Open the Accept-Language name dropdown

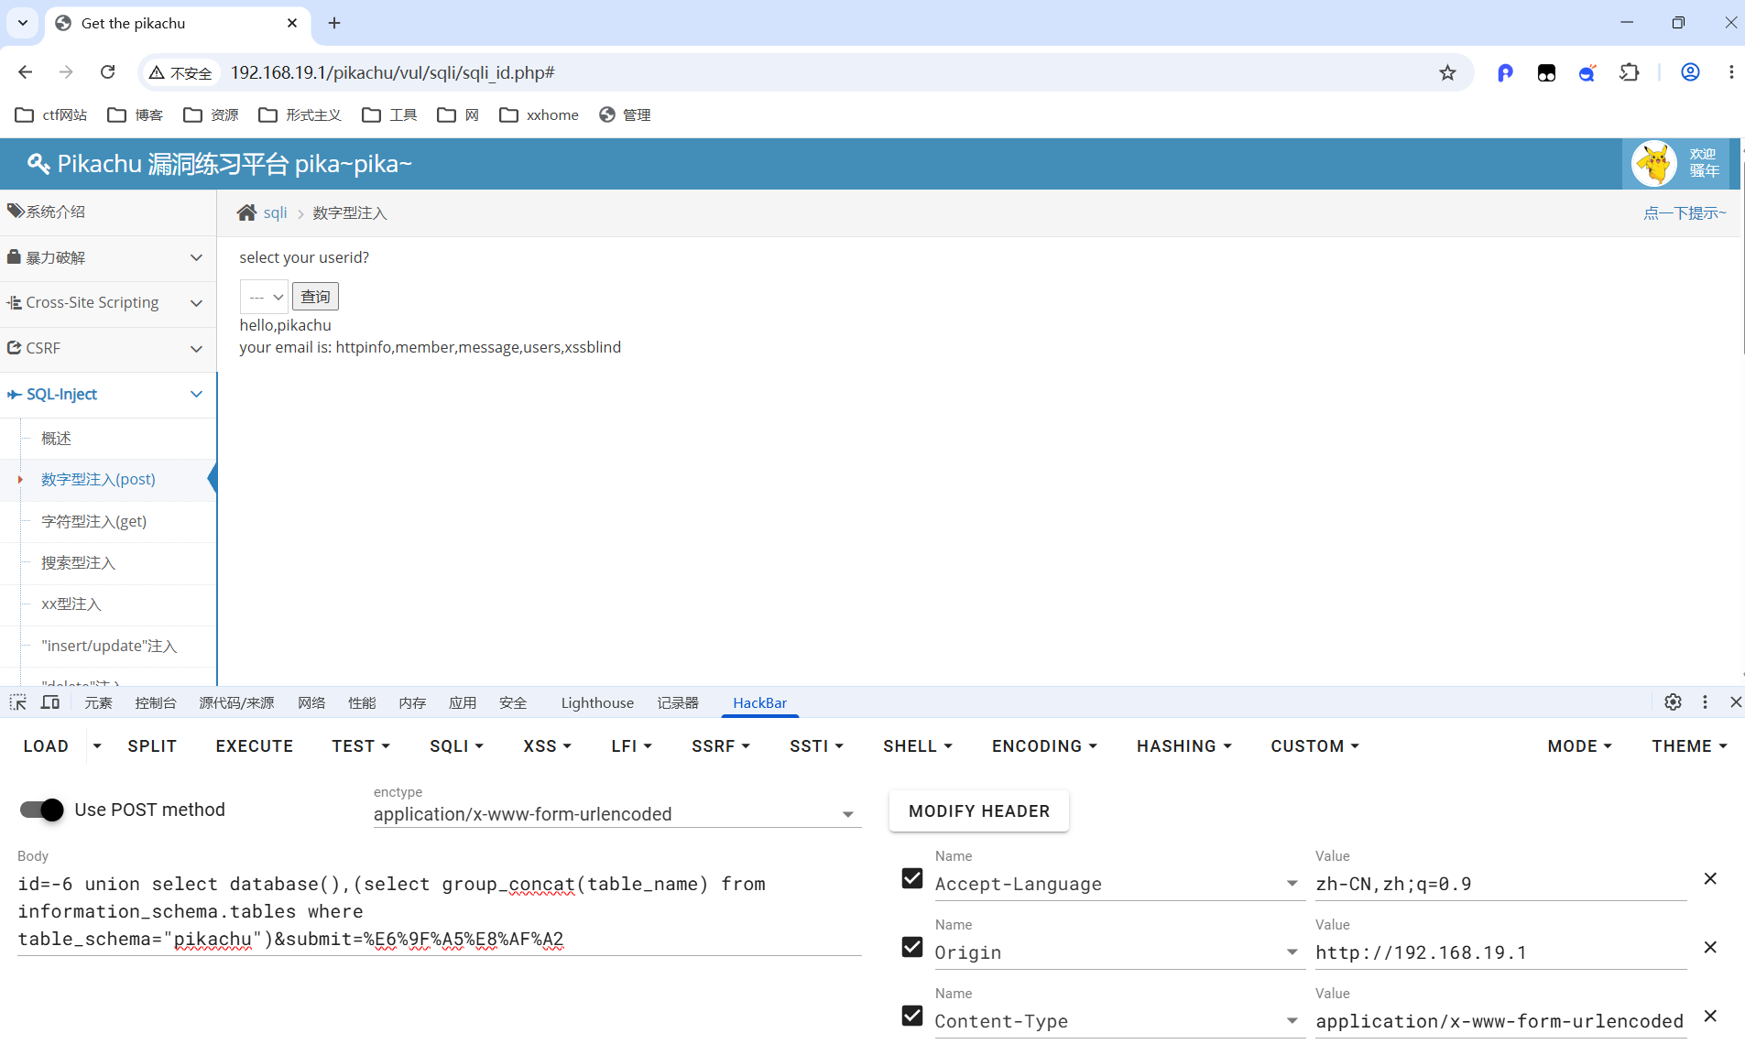click(x=1292, y=884)
